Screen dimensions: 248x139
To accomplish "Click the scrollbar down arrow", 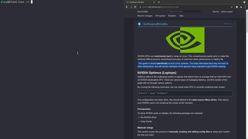I will pos(247,138).
